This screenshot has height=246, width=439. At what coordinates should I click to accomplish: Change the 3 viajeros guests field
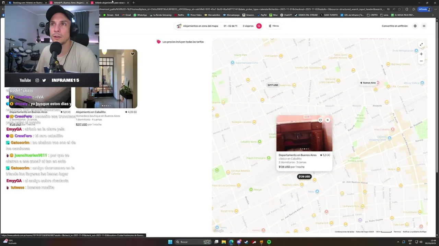pos(248,26)
